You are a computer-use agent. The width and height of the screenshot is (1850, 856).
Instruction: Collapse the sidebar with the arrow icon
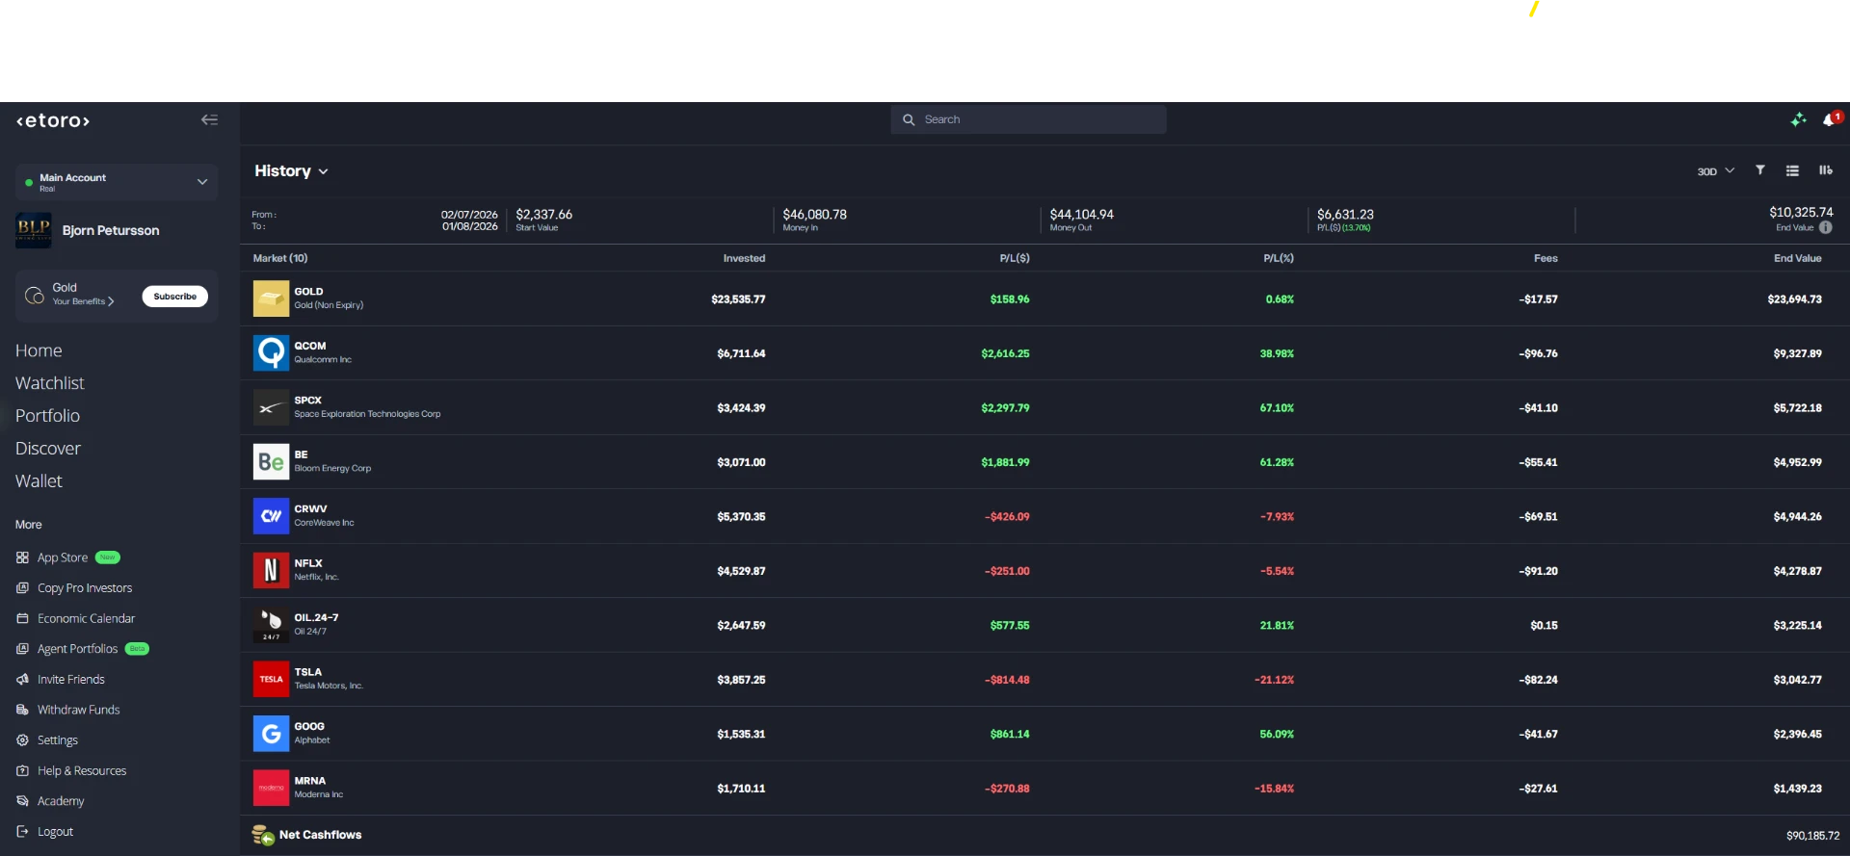click(x=209, y=120)
